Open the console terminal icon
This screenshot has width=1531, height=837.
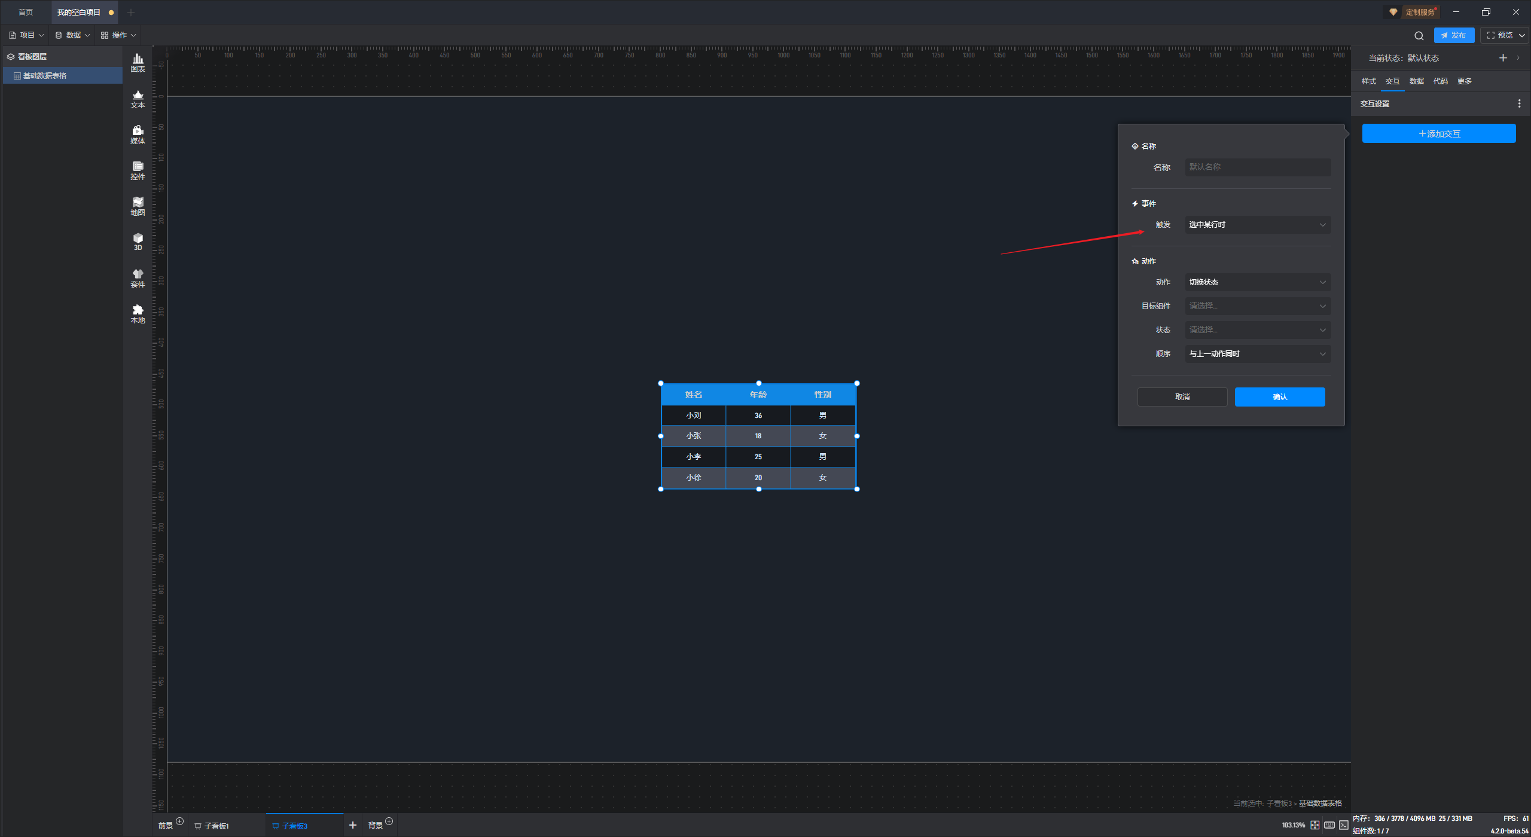1344,825
